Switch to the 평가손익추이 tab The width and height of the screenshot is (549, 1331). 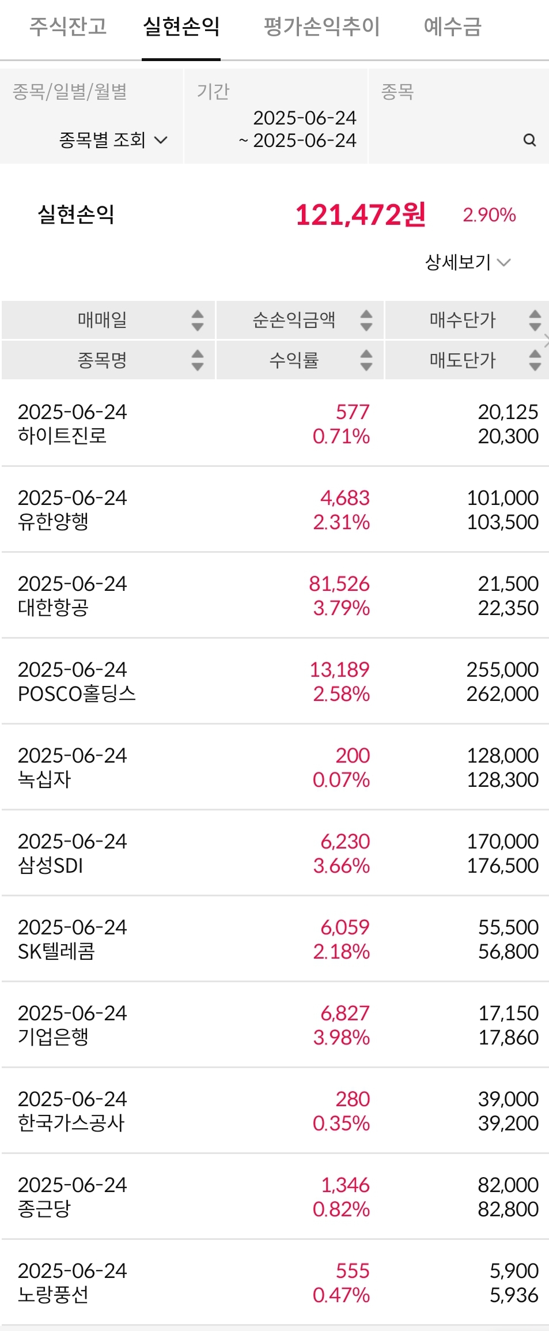[321, 27]
